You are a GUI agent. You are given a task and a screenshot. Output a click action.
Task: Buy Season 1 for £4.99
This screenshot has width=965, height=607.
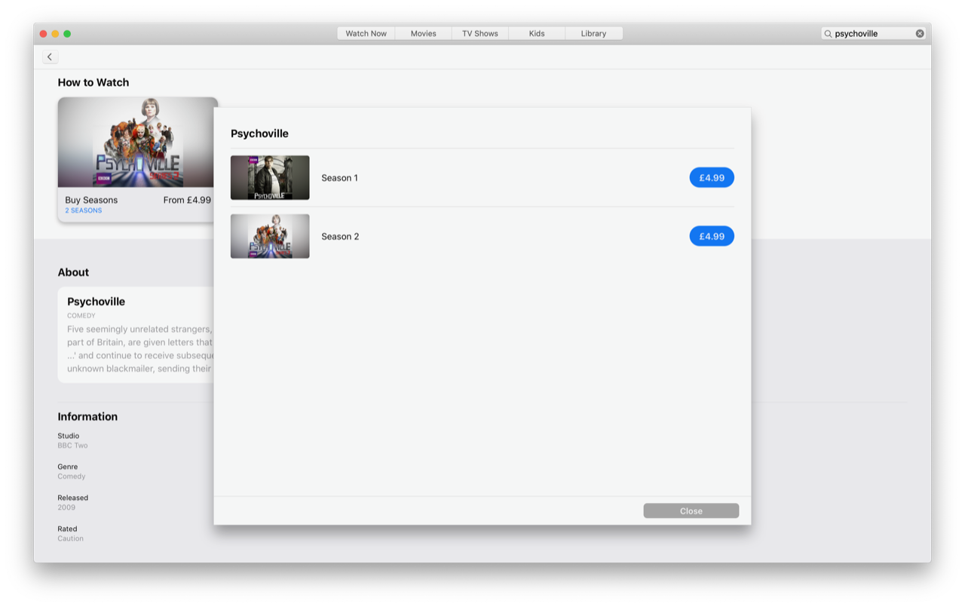tap(712, 178)
